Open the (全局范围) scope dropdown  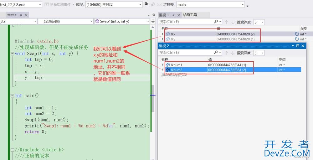(91, 21)
